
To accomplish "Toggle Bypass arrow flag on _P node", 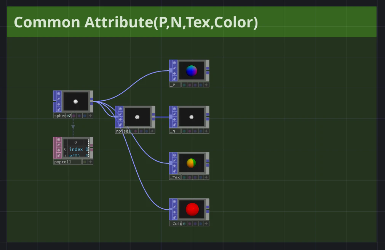I will pyautogui.click(x=174, y=73).
